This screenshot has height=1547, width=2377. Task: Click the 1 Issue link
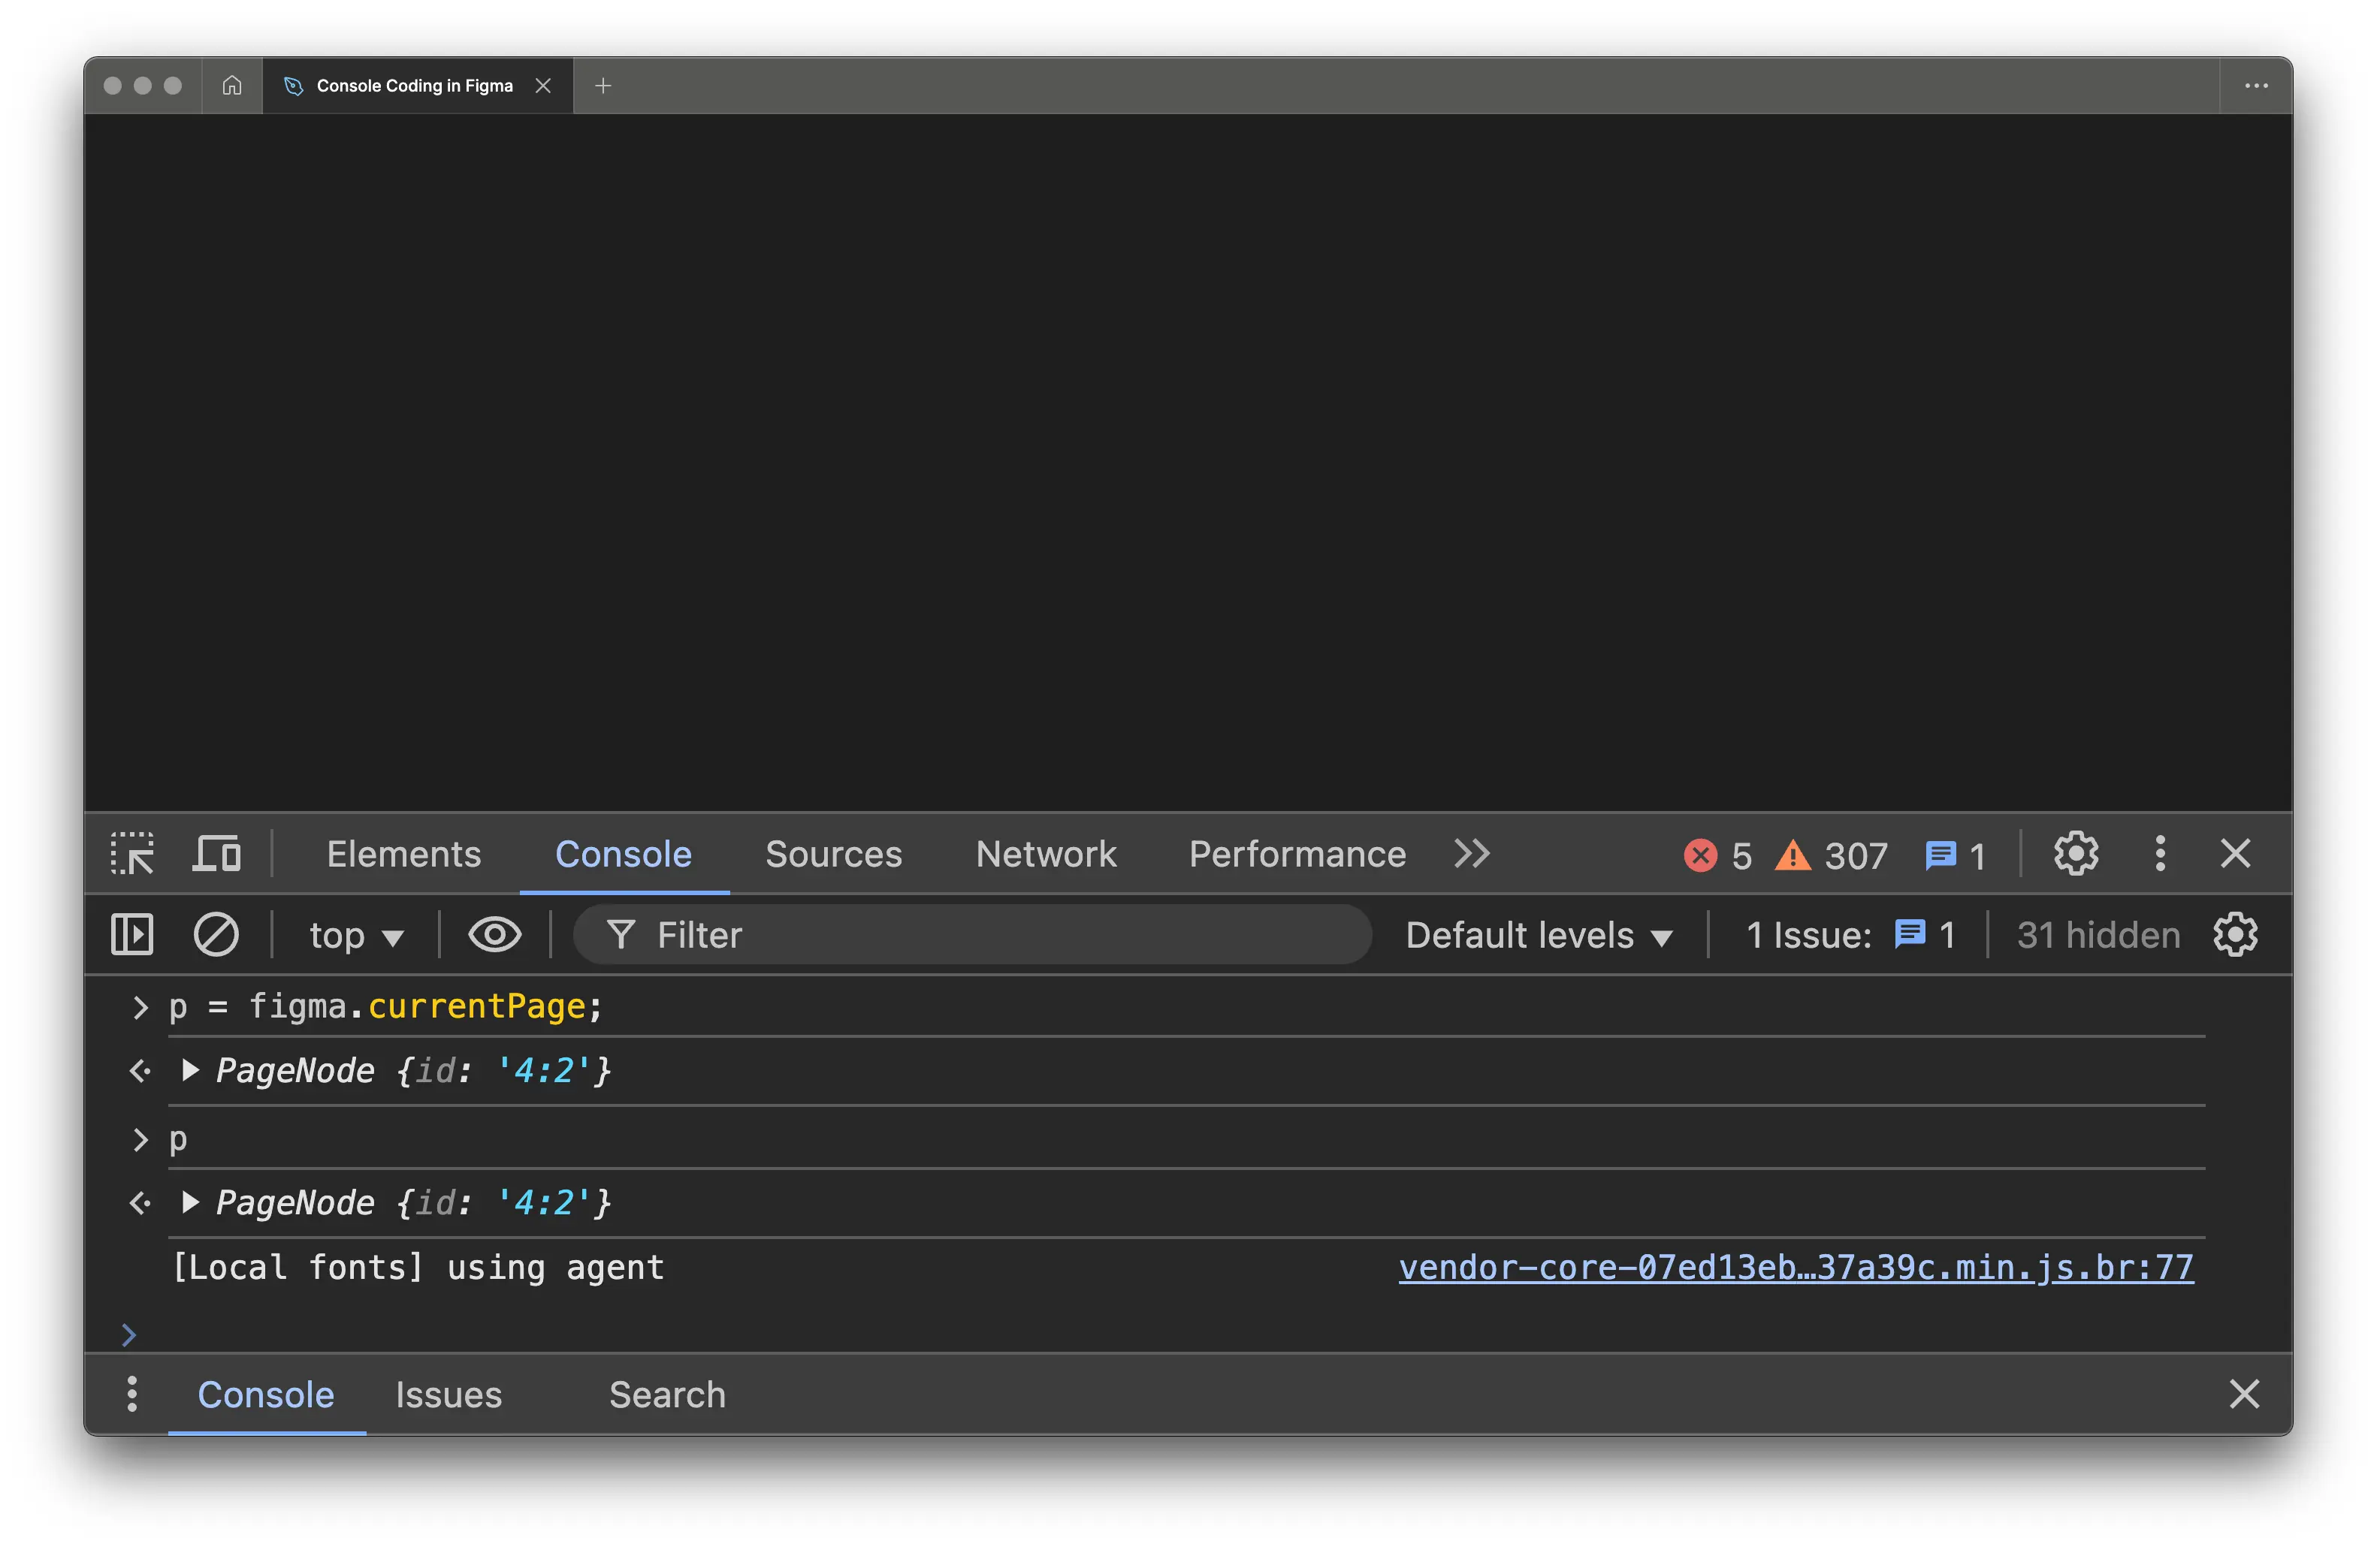click(x=1850, y=935)
